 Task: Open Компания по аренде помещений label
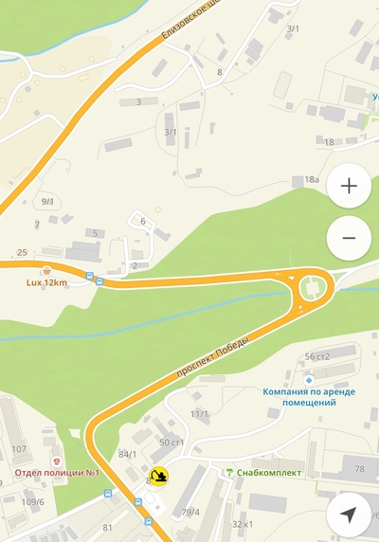pyautogui.click(x=309, y=397)
